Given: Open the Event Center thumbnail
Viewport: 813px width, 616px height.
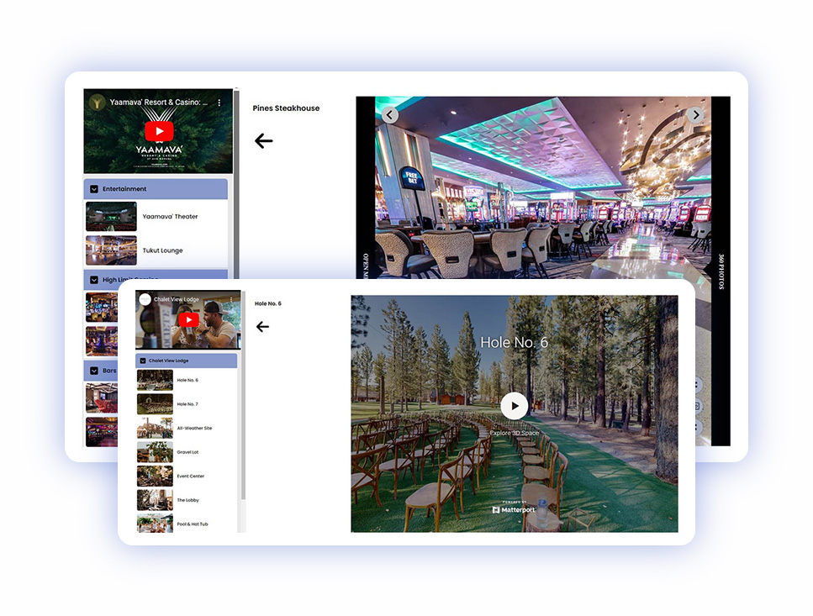Looking at the screenshot, I should coord(155,476).
